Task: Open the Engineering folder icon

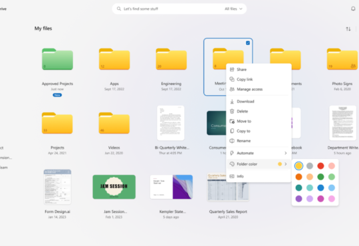Action: 172,59
